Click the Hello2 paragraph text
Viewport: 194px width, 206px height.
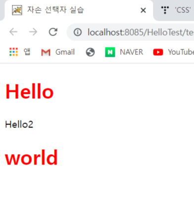click(19, 124)
